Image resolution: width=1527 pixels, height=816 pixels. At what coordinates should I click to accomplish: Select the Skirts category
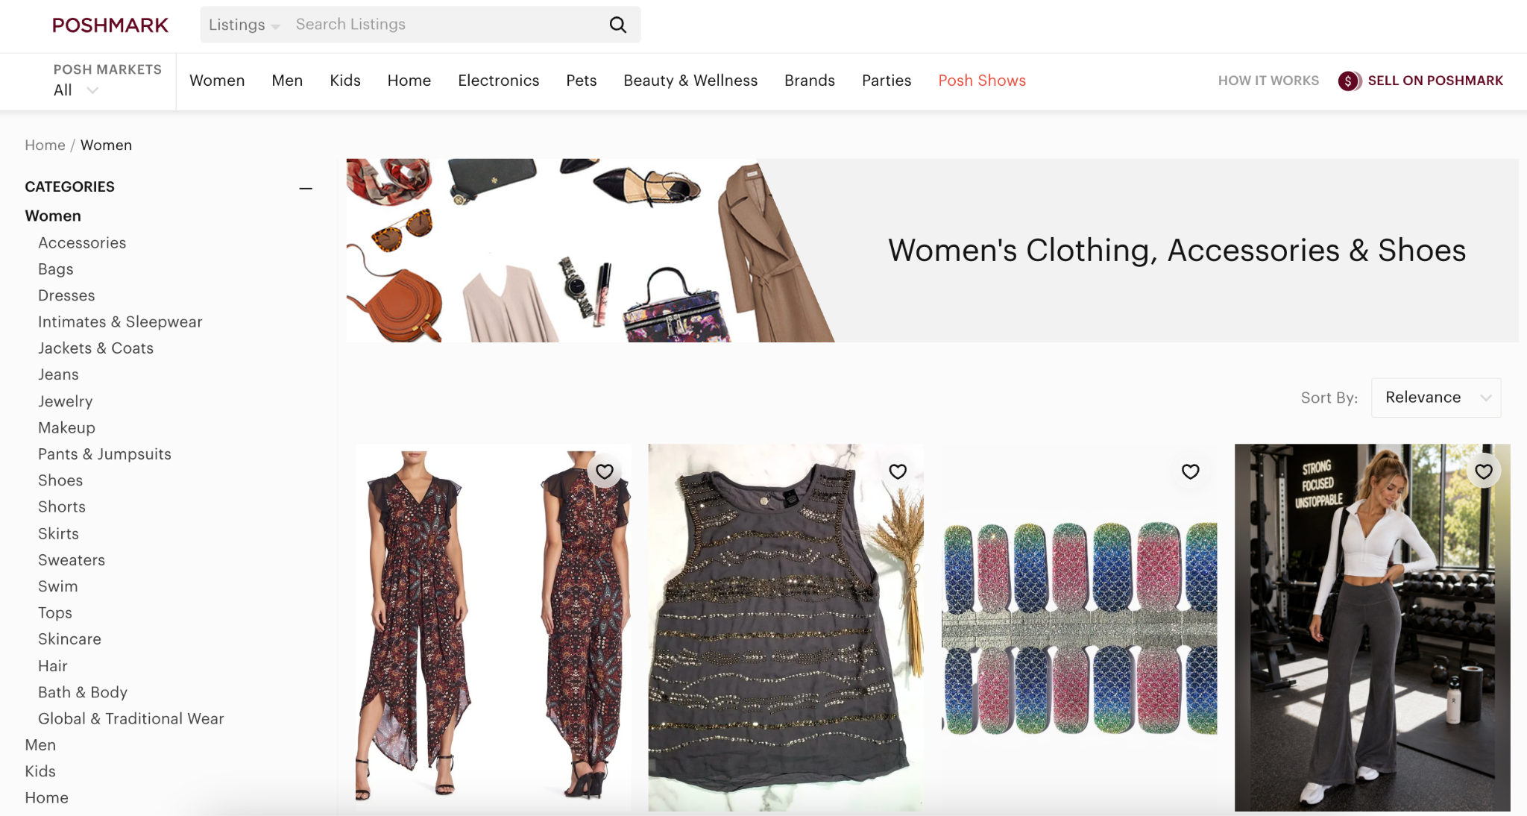pos(58,534)
